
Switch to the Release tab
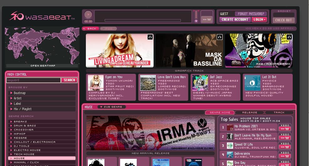(x=250, y=113)
